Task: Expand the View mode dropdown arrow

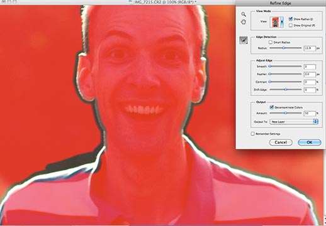Action: coord(282,22)
